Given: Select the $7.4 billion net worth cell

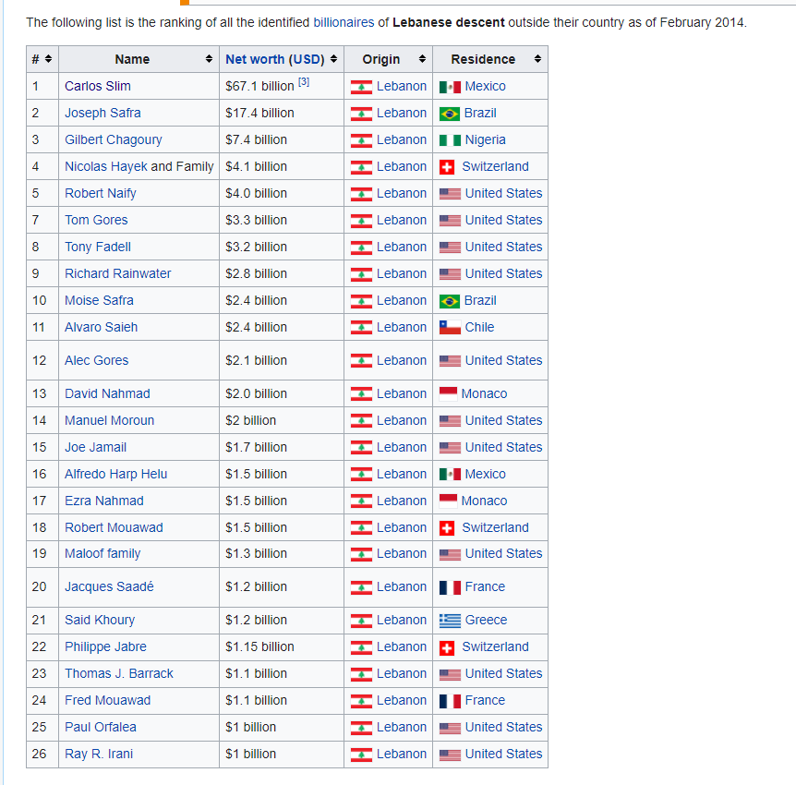Looking at the screenshot, I should click(282, 139).
